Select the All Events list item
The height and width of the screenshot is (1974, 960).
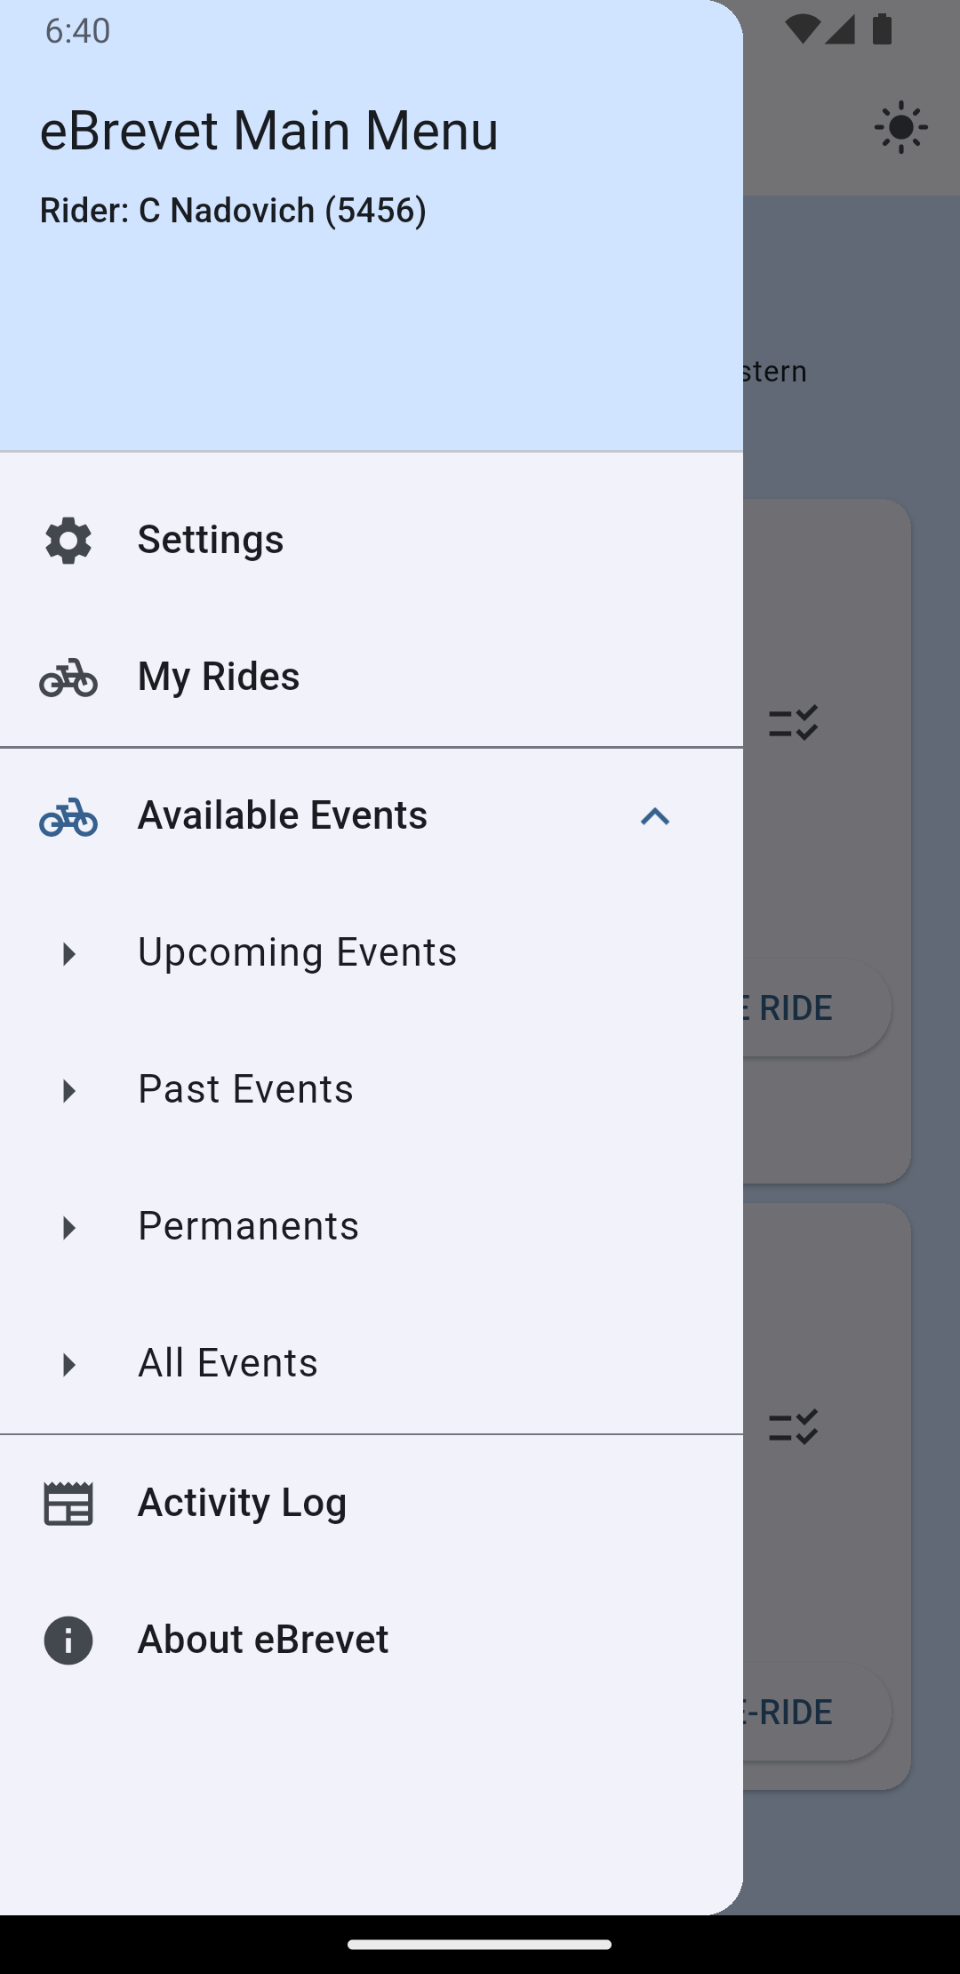click(x=228, y=1363)
